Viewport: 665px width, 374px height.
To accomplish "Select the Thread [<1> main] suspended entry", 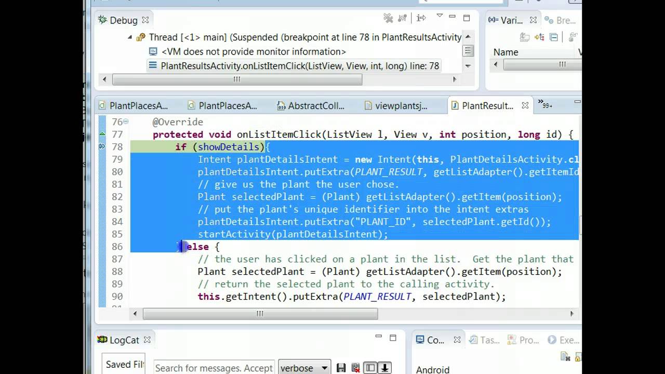I will tap(305, 37).
